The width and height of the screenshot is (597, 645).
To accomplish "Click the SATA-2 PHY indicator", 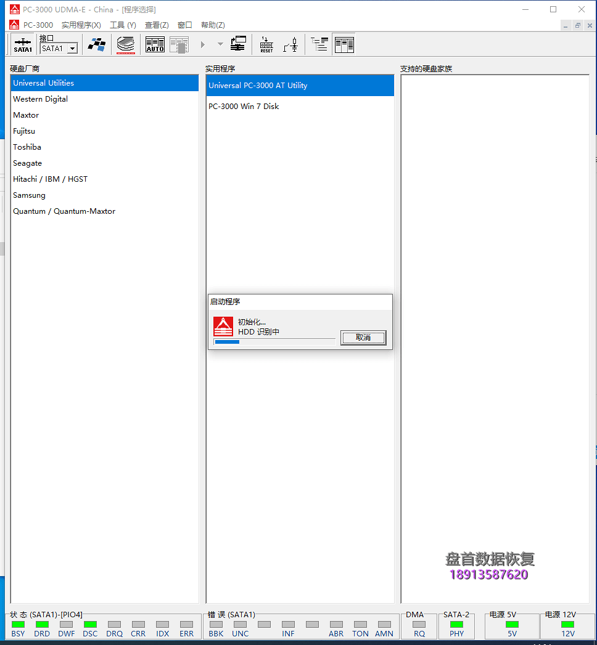I will pyautogui.click(x=456, y=625).
